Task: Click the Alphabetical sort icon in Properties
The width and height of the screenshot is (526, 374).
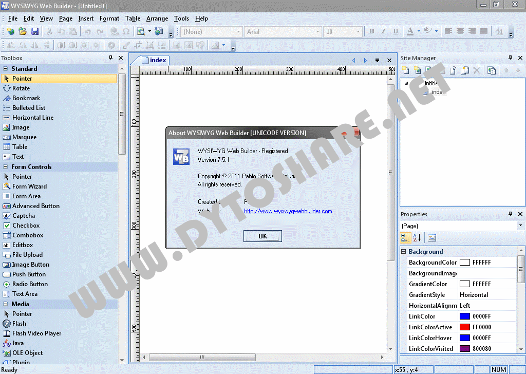Action: (x=417, y=238)
